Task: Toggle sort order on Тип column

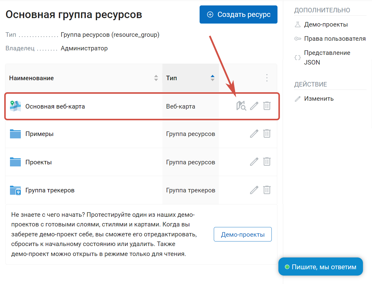Action: (x=213, y=78)
